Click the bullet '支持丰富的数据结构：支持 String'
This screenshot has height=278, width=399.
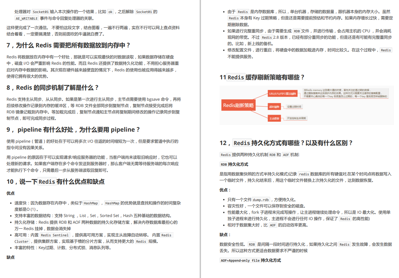[94, 216]
